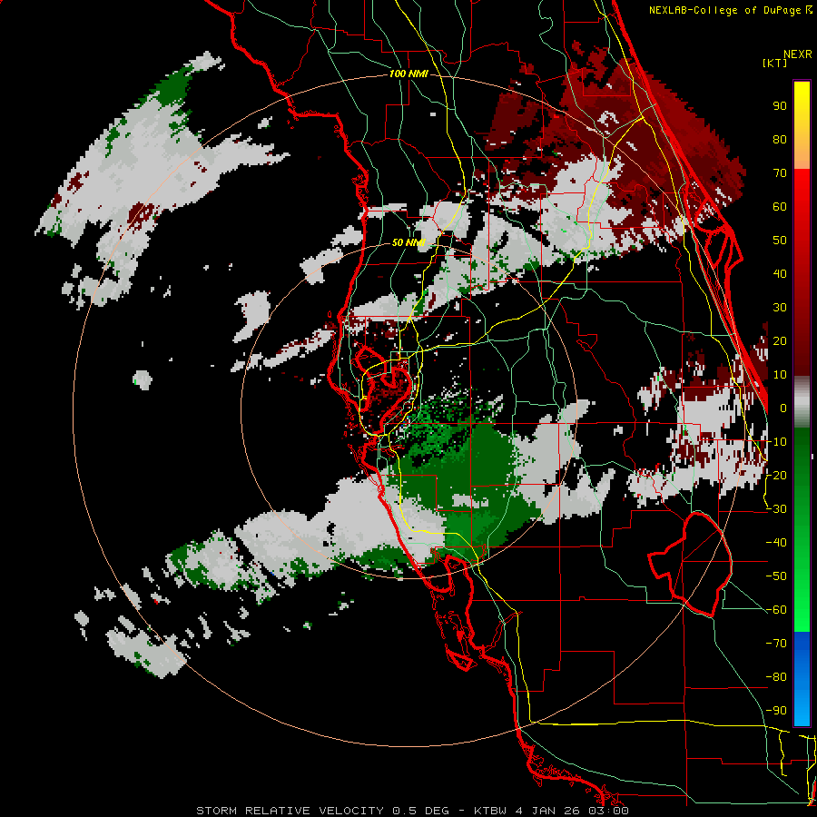This screenshot has height=817, width=817.
Task: Click the blue segment of the color bar
Action: point(802,678)
